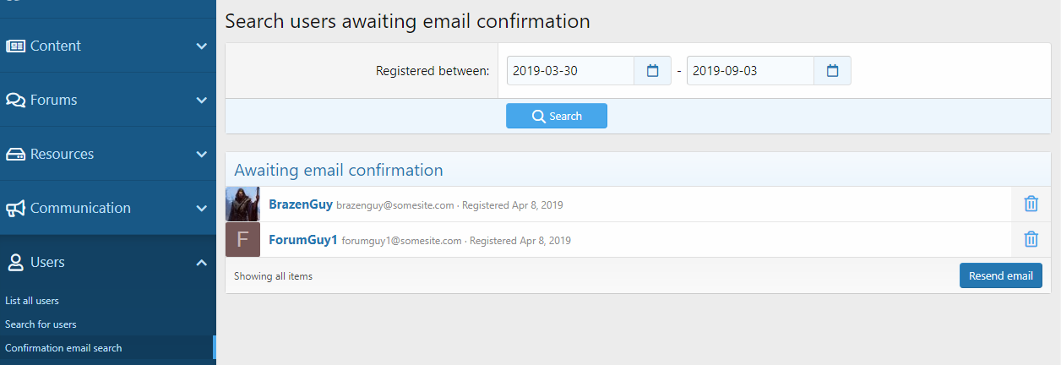Click the 2019-03-30 start date field

click(x=570, y=71)
